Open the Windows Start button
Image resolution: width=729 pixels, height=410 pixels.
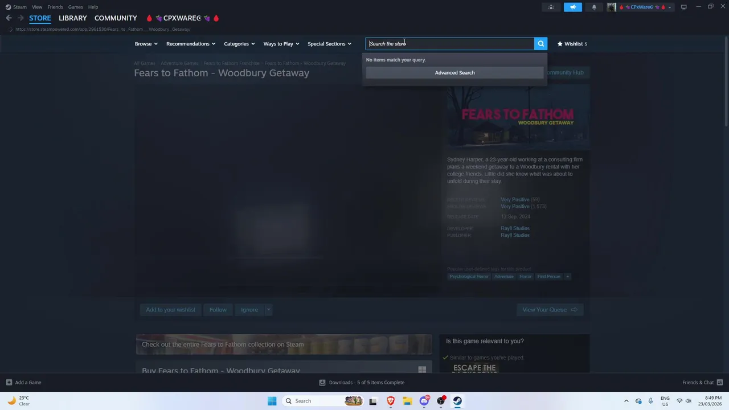[x=272, y=401]
